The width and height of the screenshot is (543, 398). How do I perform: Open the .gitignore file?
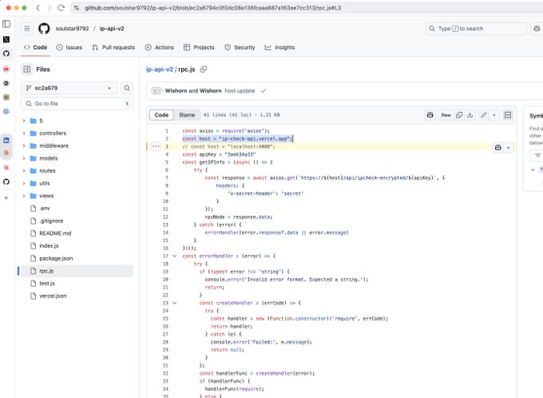tap(51, 221)
